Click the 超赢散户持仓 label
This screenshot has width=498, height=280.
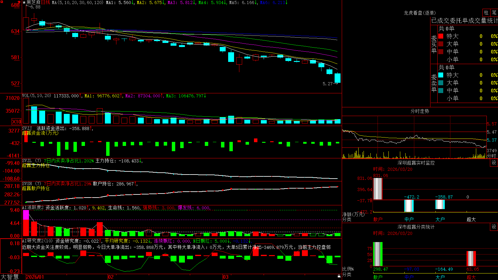tap(36, 188)
